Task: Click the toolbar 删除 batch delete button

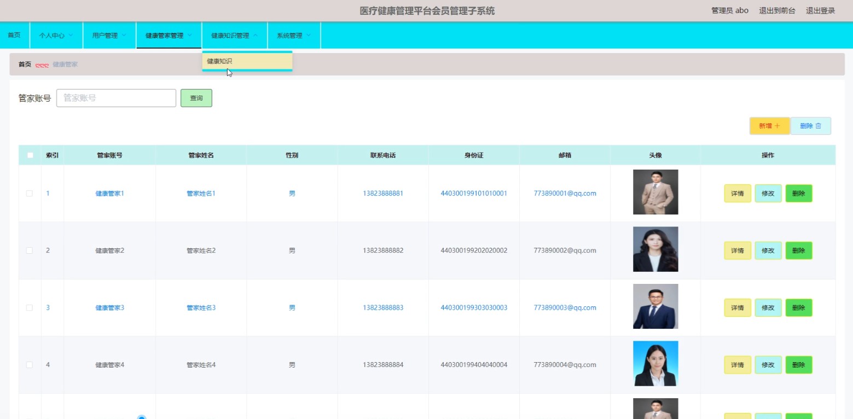Action: click(811, 126)
